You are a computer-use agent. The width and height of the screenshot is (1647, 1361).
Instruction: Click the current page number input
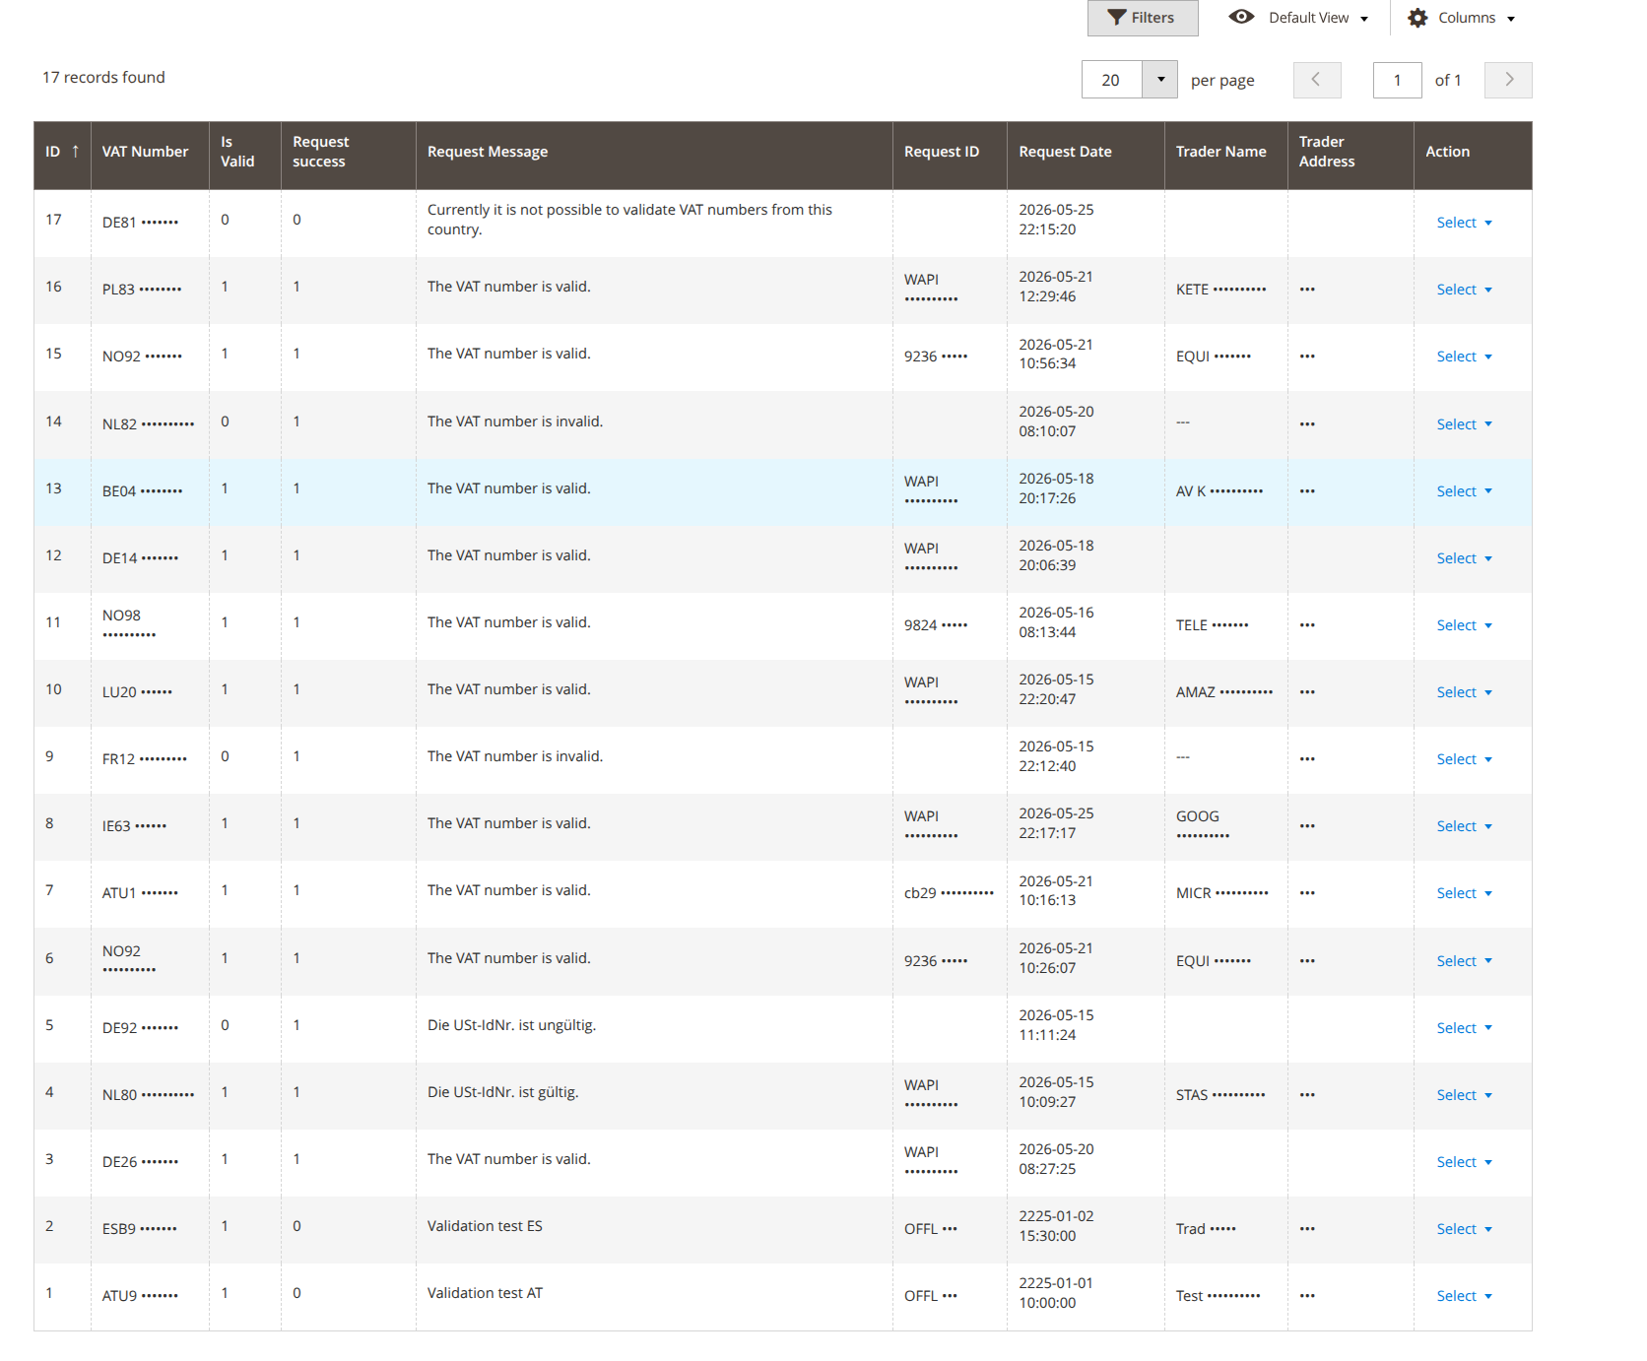(x=1397, y=80)
